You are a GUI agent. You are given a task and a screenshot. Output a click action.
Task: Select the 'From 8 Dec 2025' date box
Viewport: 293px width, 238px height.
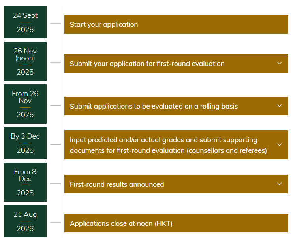25,182
